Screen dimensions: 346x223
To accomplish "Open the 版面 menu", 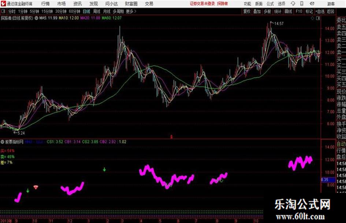I will tap(258, 4).
